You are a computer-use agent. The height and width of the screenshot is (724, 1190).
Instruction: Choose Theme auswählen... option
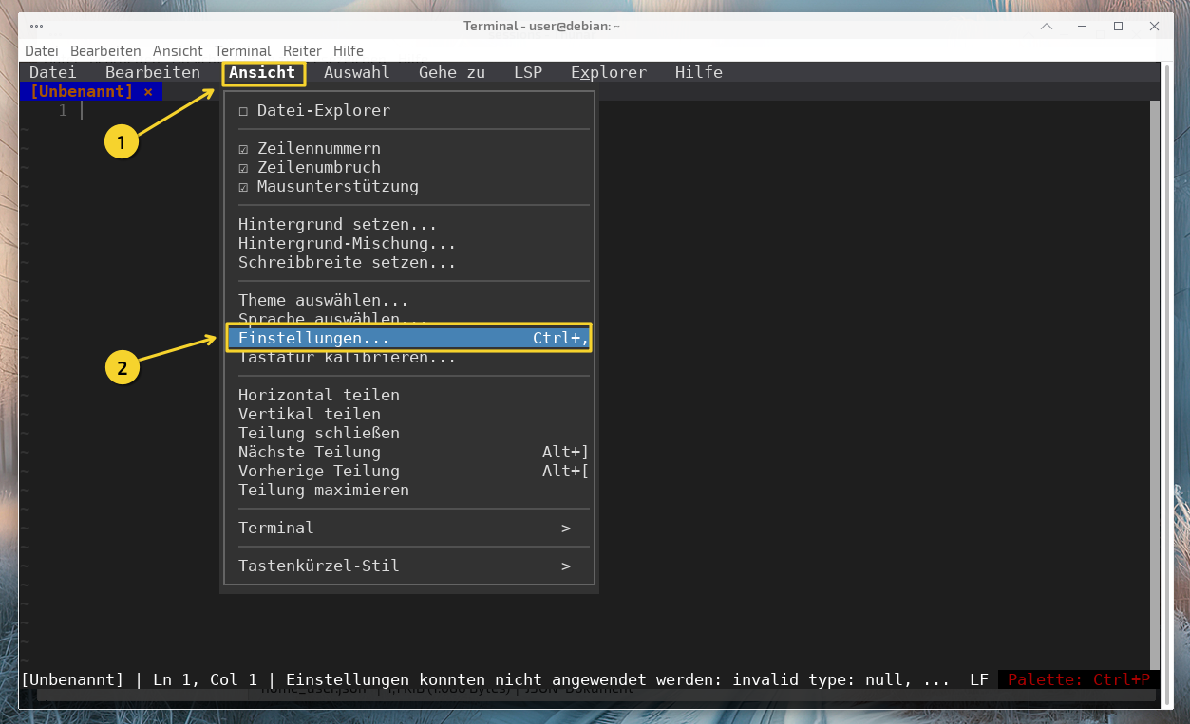click(323, 300)
